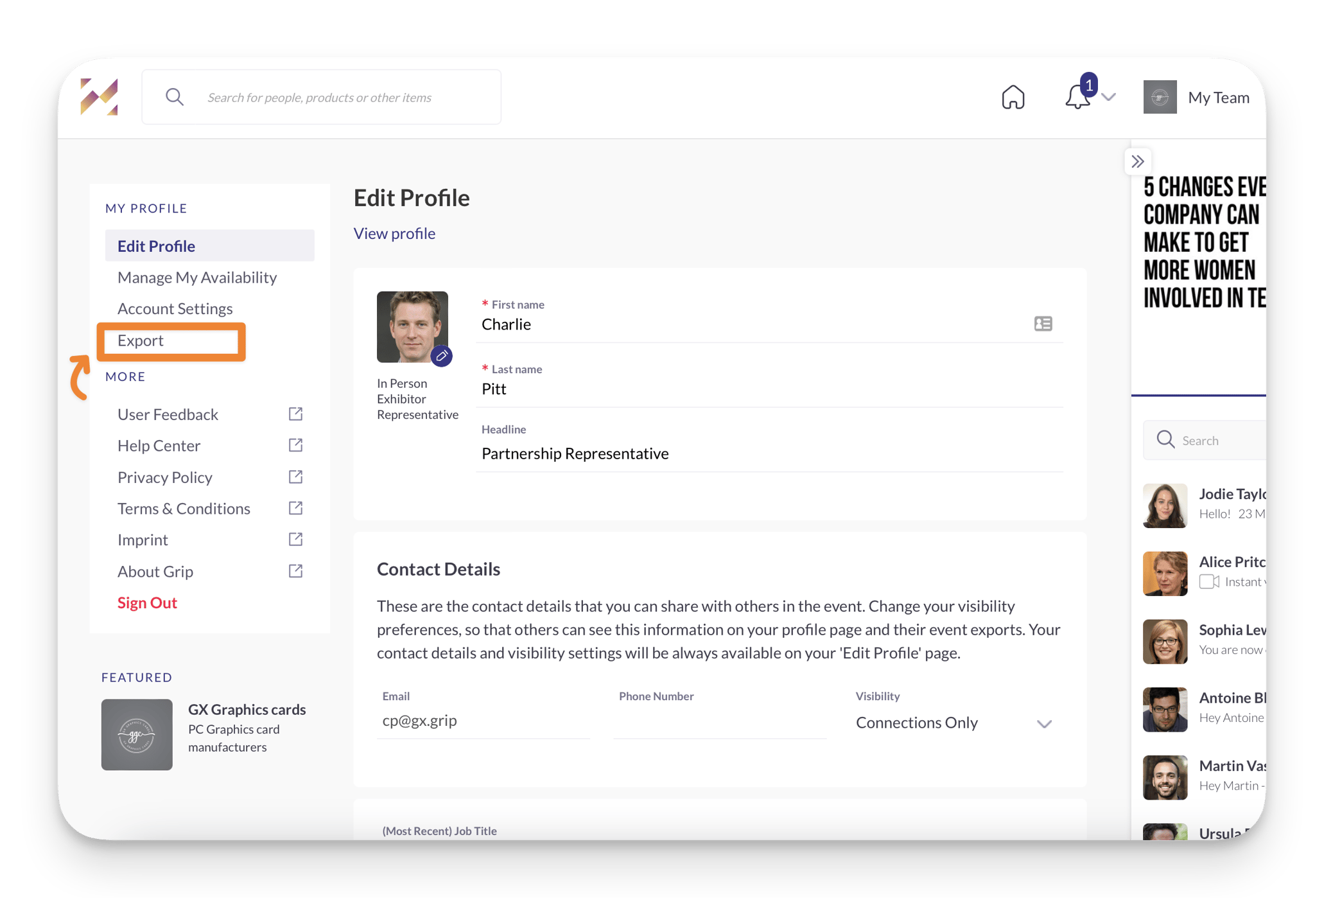
Task: Go to Account Settings
Action: tap(175, 309)
